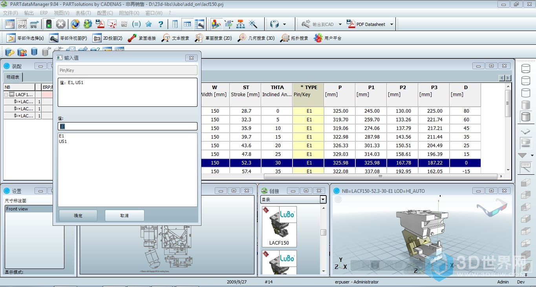Viewport: 536px width, 287px height.
Task: Close the 输入值 dialog
Action: point(191,58)
